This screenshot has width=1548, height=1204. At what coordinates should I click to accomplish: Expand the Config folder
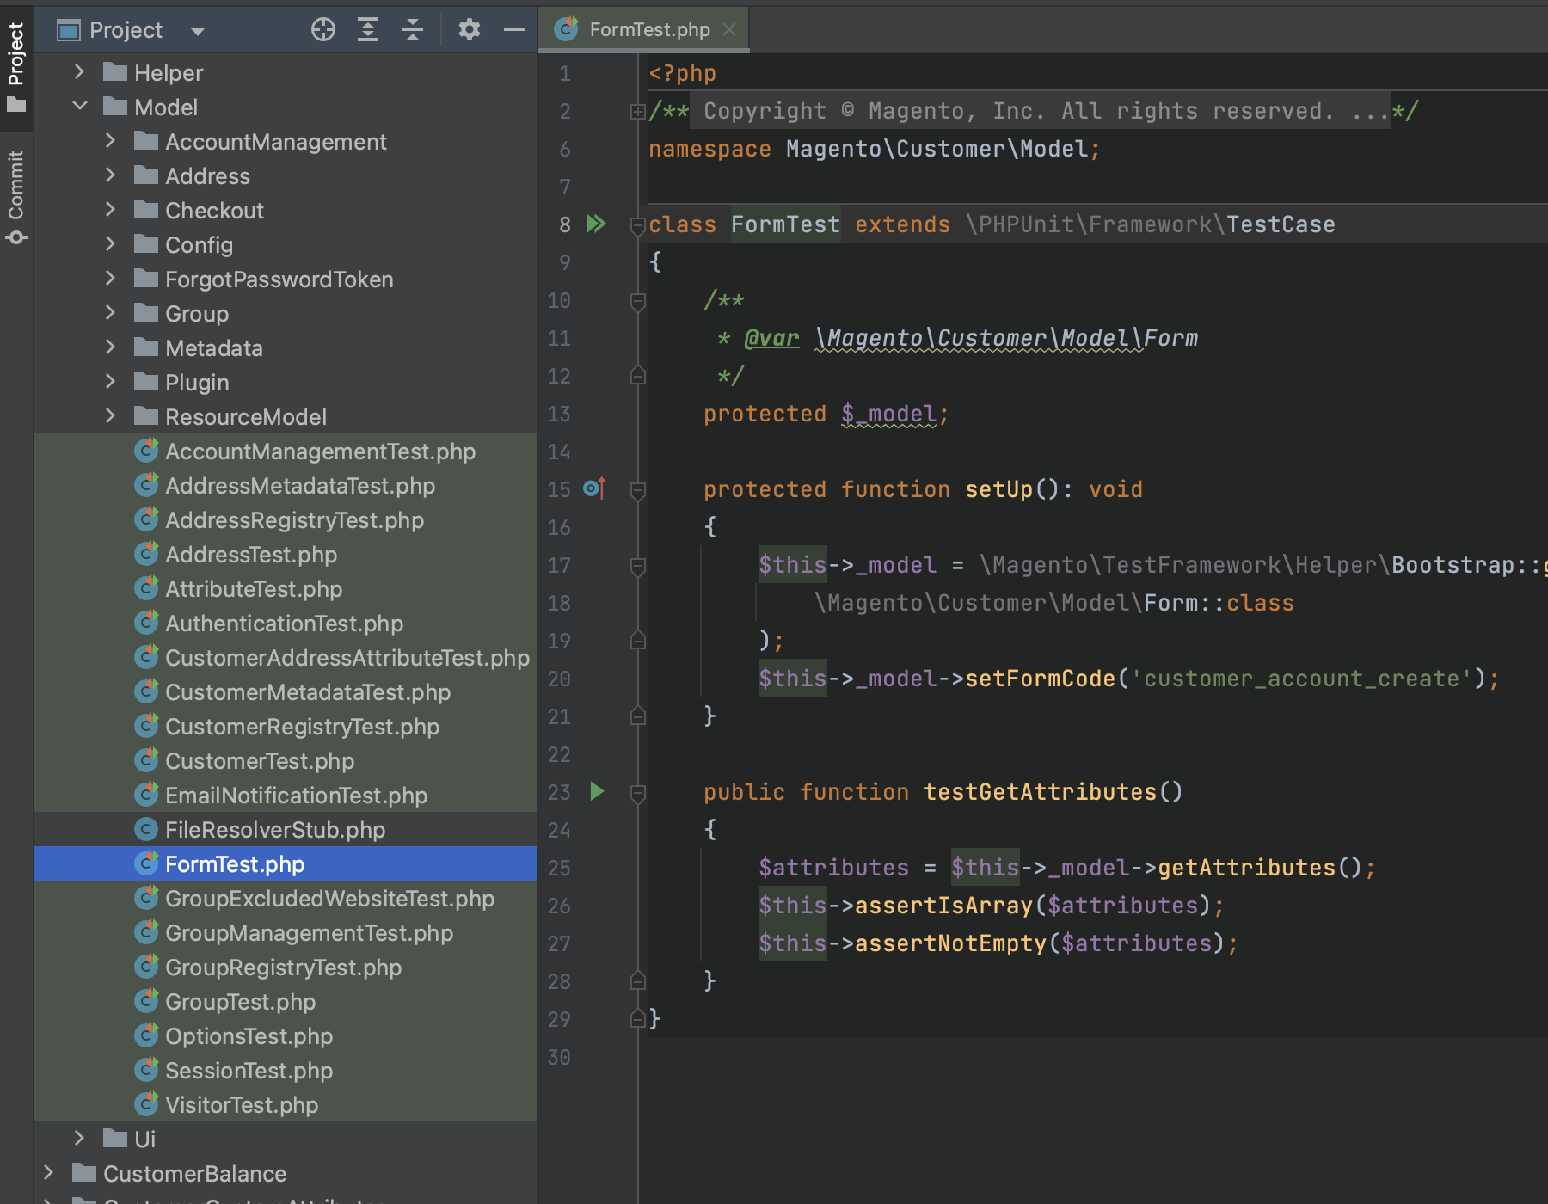pos(110,244)
